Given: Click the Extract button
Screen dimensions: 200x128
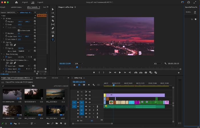Looking at the screenshot, I should (141, 72).
